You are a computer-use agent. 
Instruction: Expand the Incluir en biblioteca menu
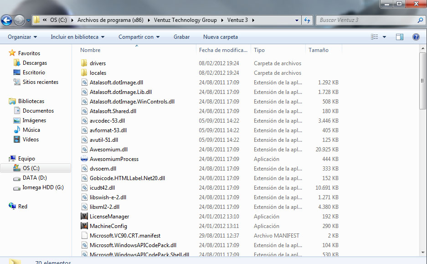point(77,37)
